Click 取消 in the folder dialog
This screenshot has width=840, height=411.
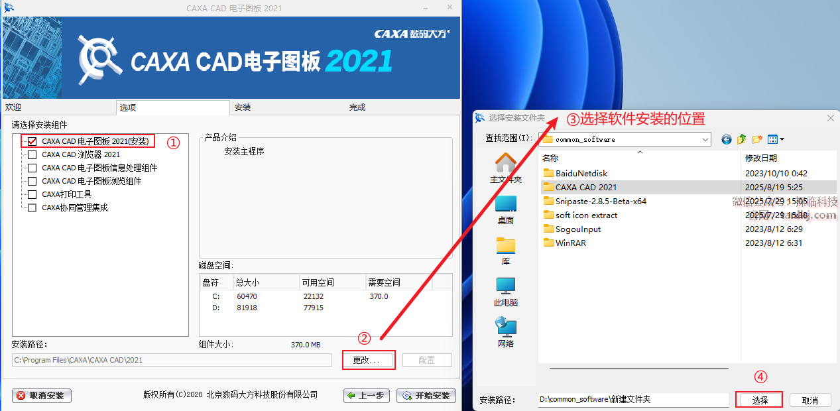point(810,400)
